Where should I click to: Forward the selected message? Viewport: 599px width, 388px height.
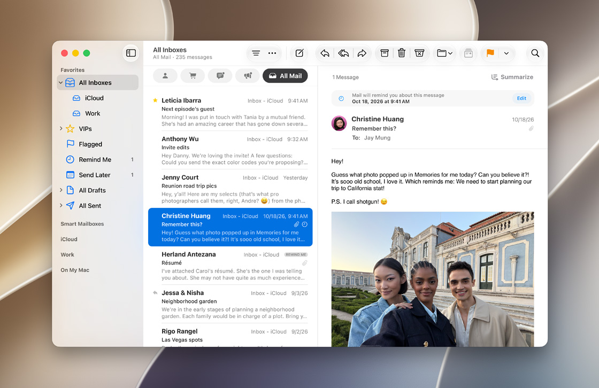click(362, 53)
